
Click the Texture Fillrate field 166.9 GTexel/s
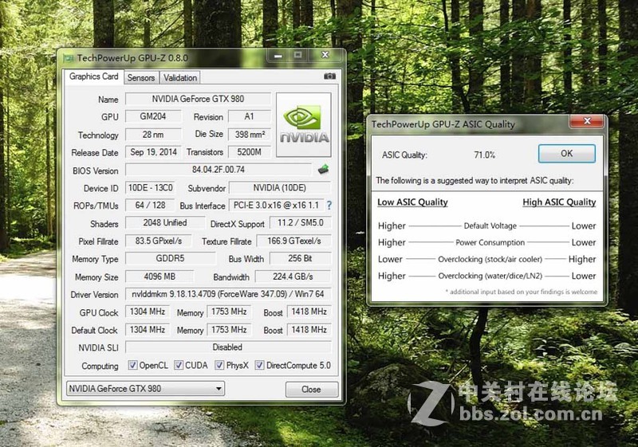[x=293, y=241]
